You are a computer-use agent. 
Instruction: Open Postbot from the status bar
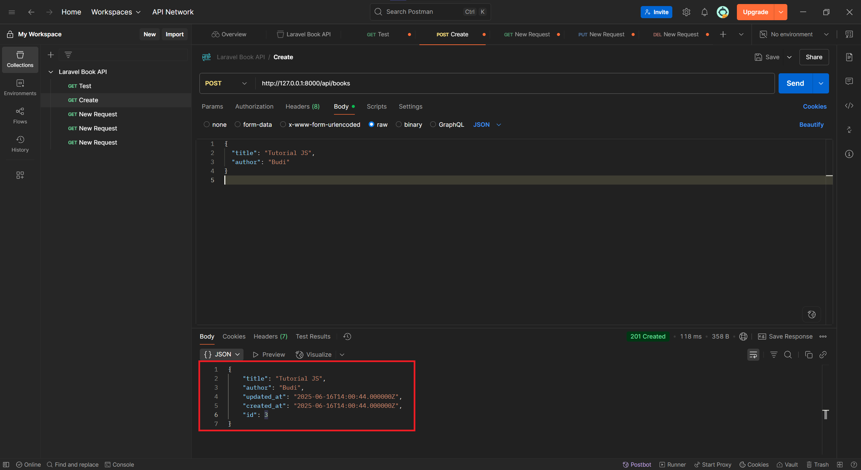(x=637, y=464)
